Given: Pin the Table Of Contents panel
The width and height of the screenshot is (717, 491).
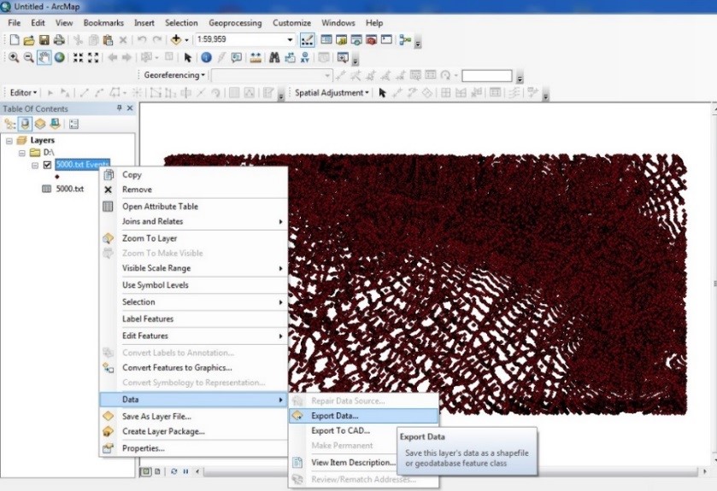Looking at the screenshot, I should coord(120,108).
